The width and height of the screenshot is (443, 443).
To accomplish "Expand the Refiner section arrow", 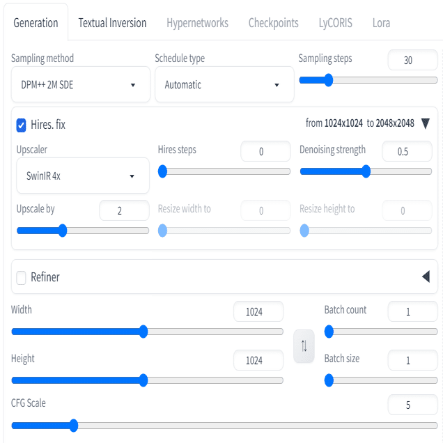I will (x=426, y=277).
